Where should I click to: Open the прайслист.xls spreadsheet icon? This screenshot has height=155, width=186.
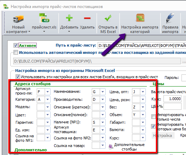click(44, 18)
